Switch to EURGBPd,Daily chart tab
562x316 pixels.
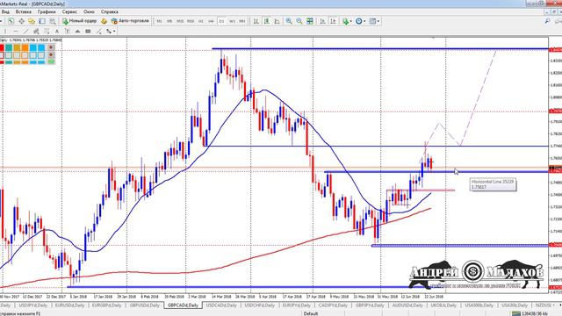(x=106, y=305)
